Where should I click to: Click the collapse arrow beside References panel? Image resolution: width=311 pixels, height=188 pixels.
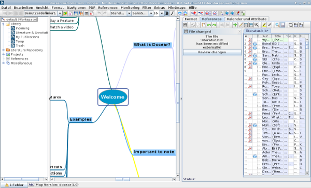click(181, 99)
